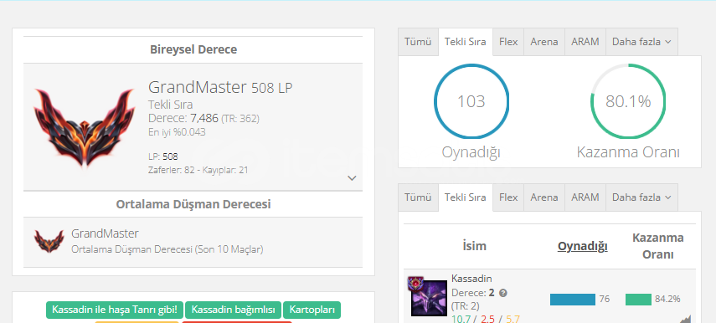Click Kassadin's 76 games played value
Image resolution: width=716 pixels, height=323 pixels.
coord(605,300)
